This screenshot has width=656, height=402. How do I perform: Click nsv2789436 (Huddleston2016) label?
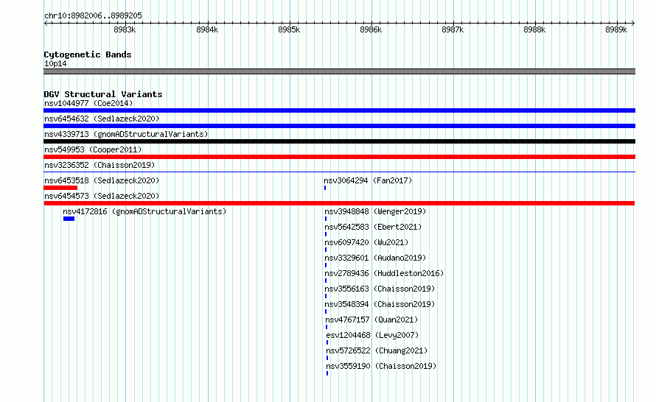click(384, 273)
